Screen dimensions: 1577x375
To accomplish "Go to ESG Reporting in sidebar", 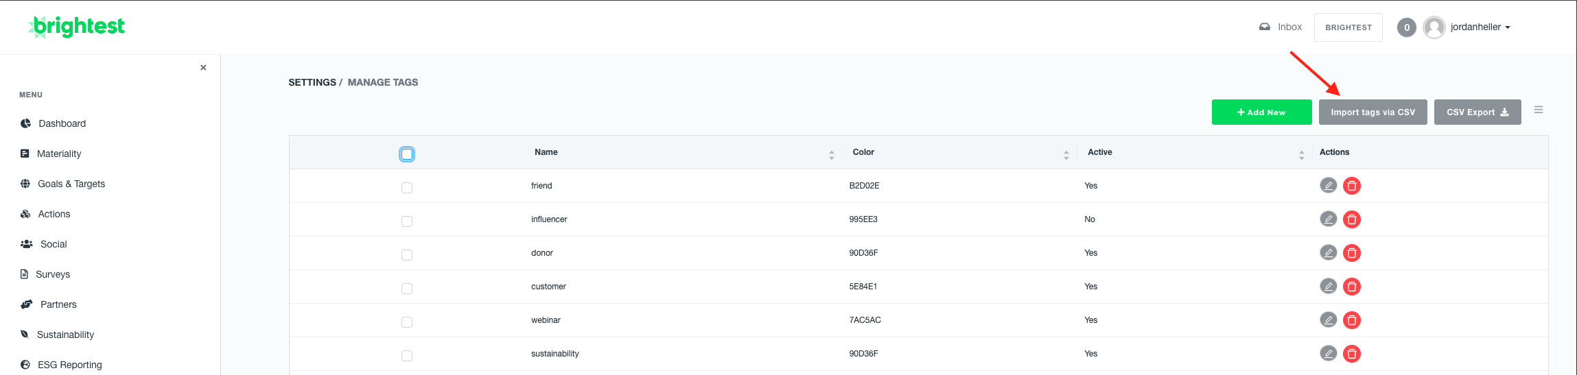I will [69, 365].
